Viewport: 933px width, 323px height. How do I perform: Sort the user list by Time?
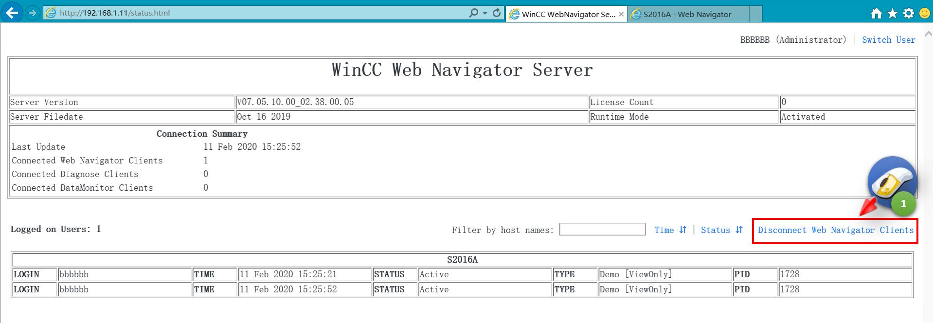[x=664, y=230]
